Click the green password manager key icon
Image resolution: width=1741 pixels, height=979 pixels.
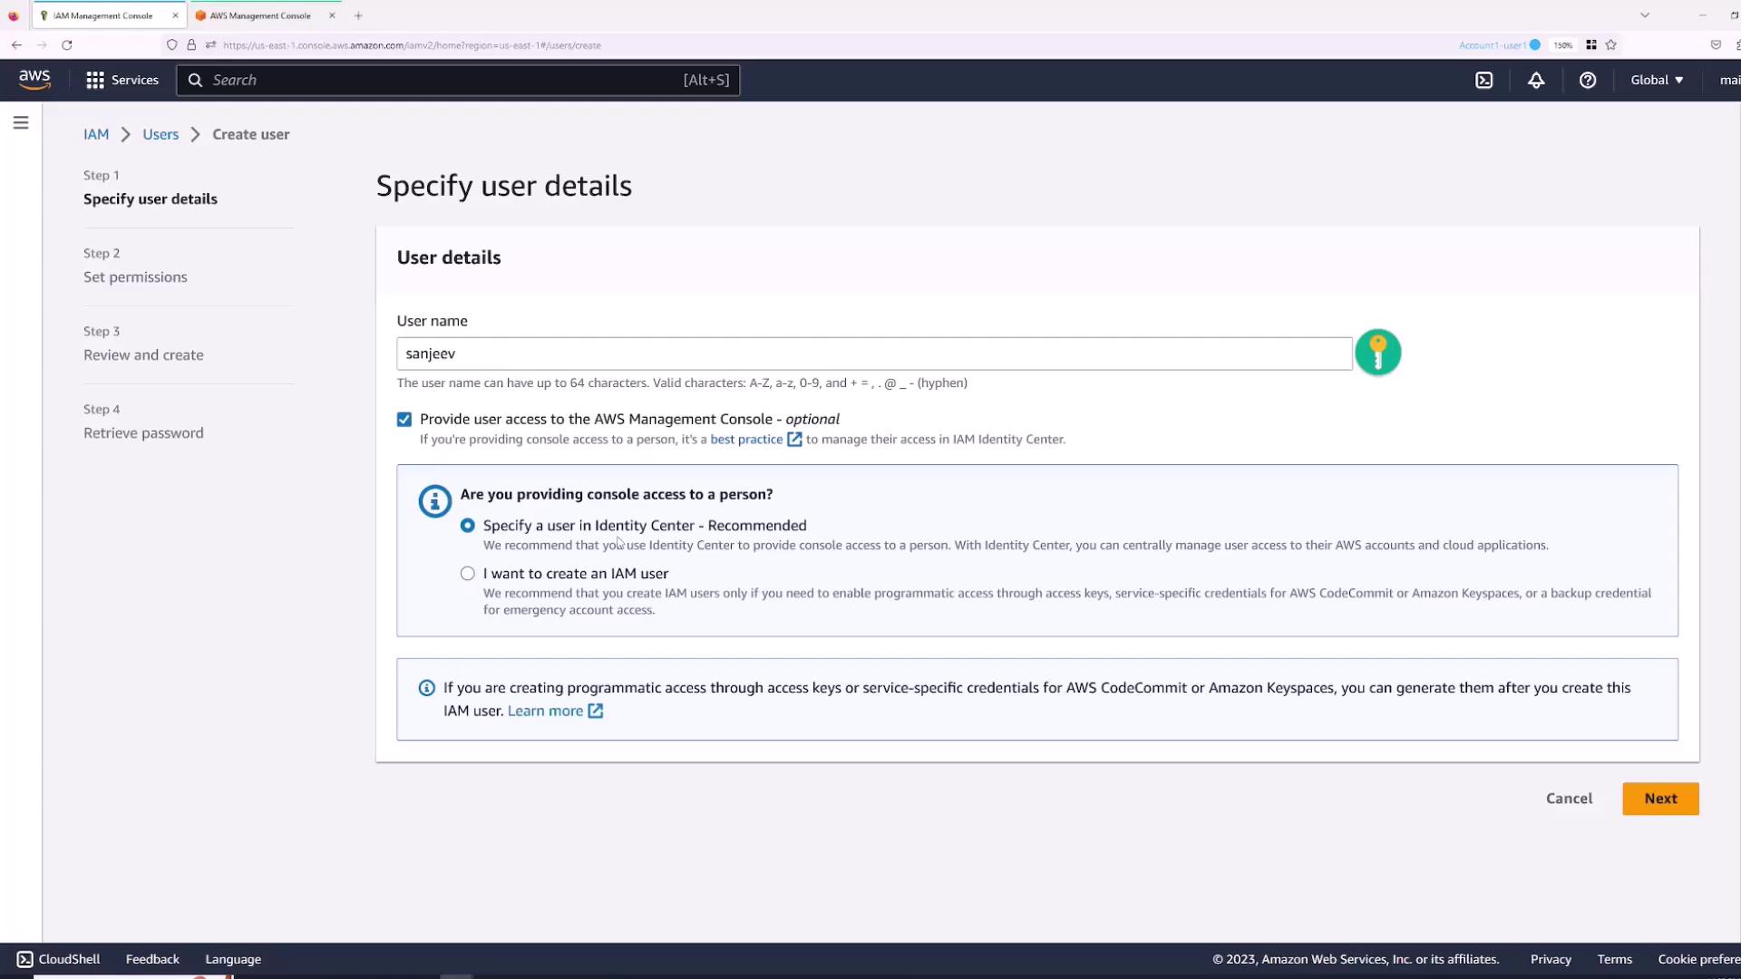1377,353
